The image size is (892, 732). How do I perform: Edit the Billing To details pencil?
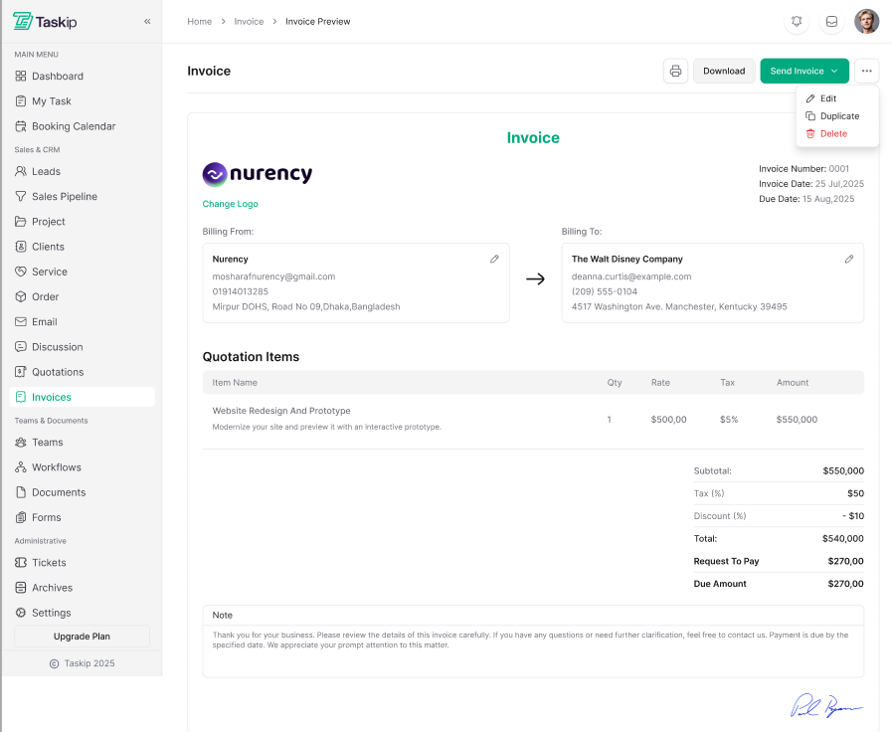849,259
